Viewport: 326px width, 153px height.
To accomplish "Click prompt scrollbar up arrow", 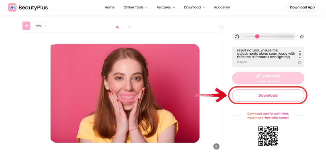I will click(300, 51).
